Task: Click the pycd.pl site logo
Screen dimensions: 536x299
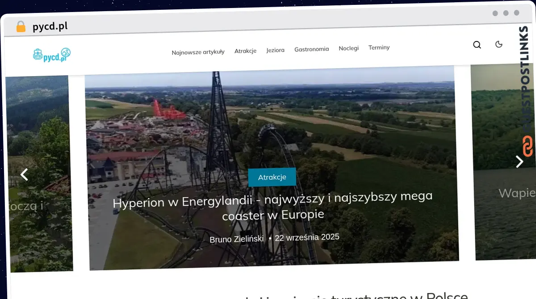Action: (52, 54)
